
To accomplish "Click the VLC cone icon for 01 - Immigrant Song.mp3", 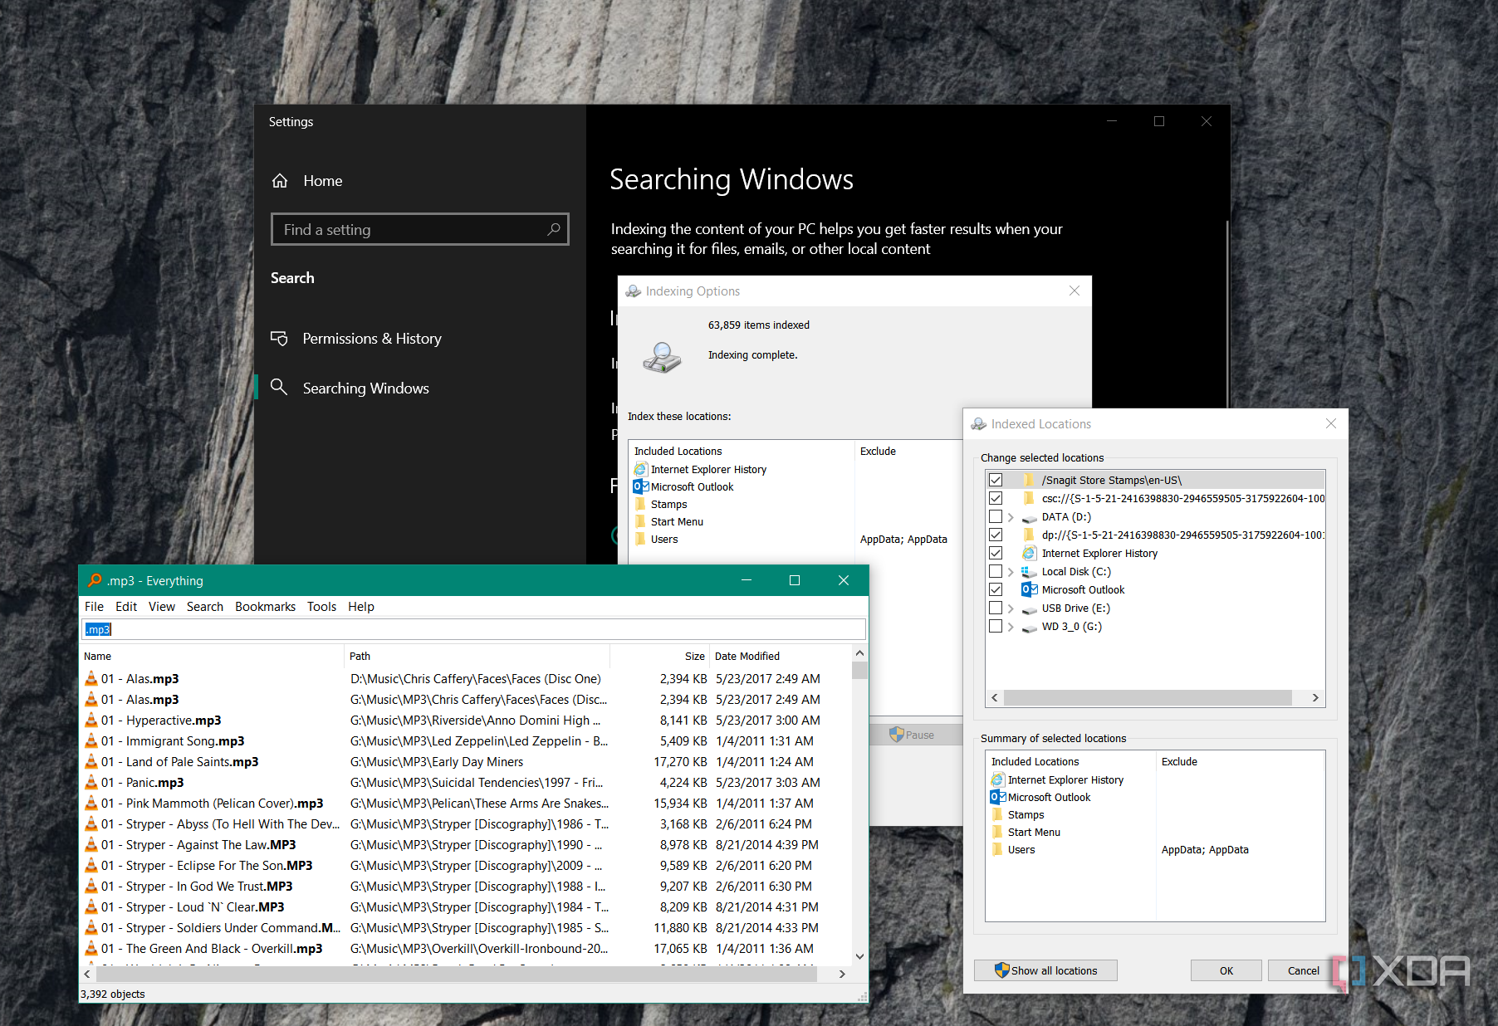I will [x=91, y=740].
